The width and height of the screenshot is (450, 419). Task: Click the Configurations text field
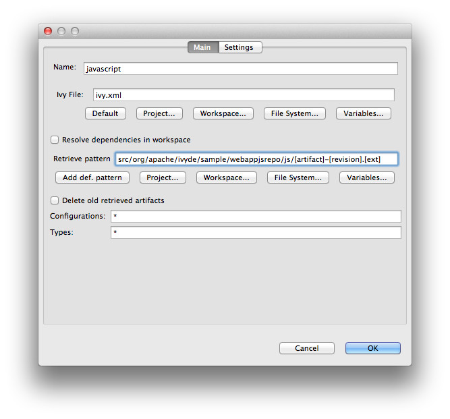pyautogui.click(x=255, y=216)
